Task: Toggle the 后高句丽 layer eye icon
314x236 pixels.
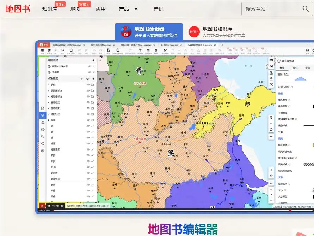Action: 88,179
